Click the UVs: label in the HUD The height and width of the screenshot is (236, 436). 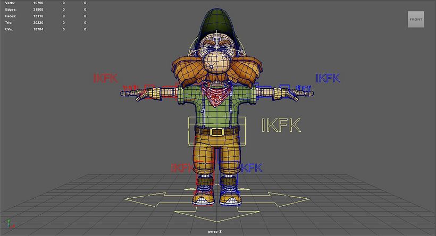pyautogui.click(x=9, y=29)
